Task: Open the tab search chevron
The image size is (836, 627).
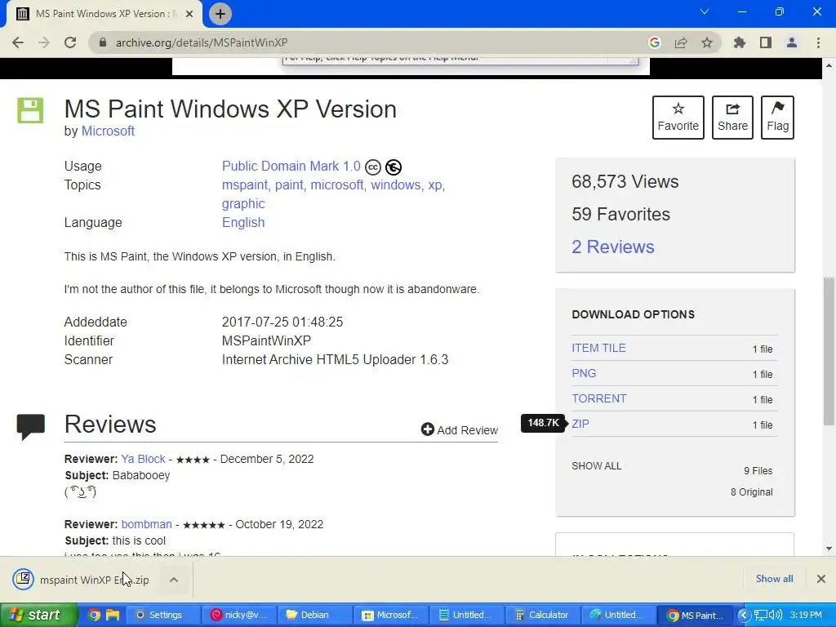Action: pos(705,11)
